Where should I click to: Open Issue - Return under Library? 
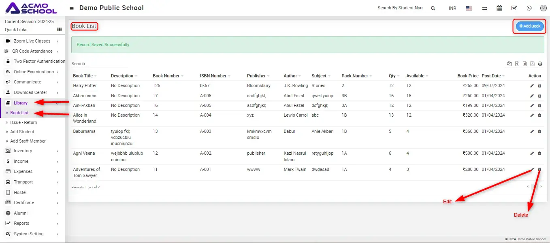(23, 122)
